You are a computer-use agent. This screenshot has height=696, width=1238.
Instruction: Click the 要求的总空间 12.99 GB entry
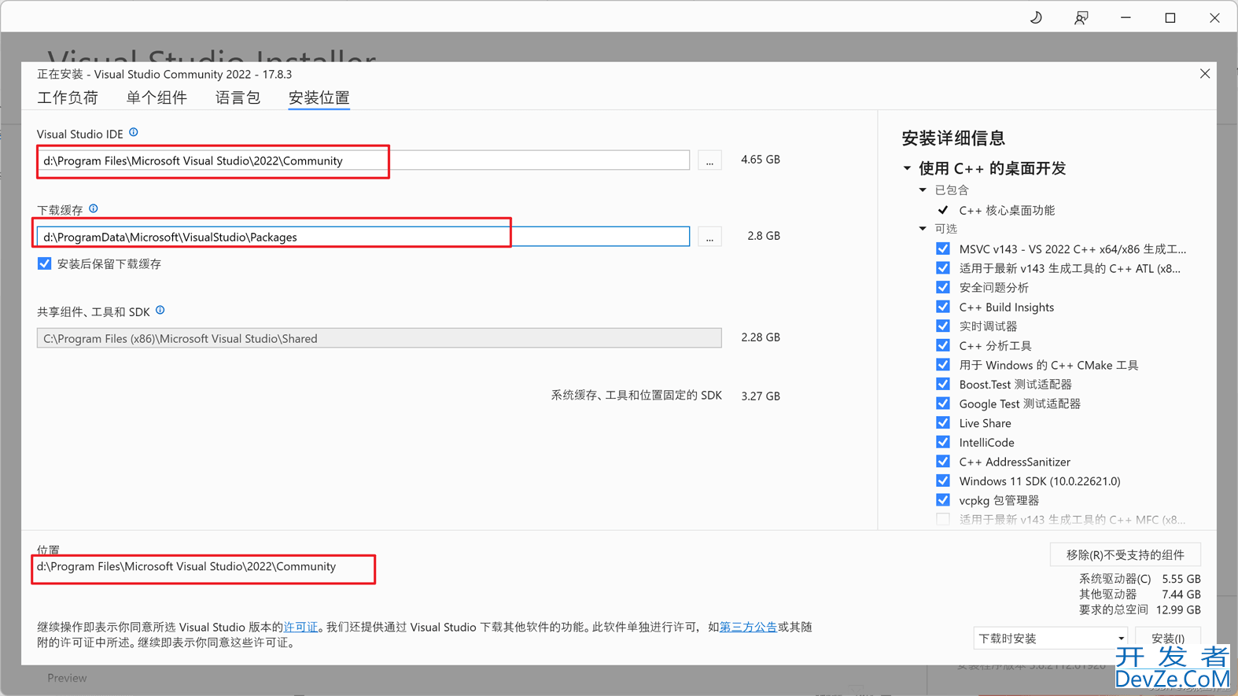click(1140, 609)
